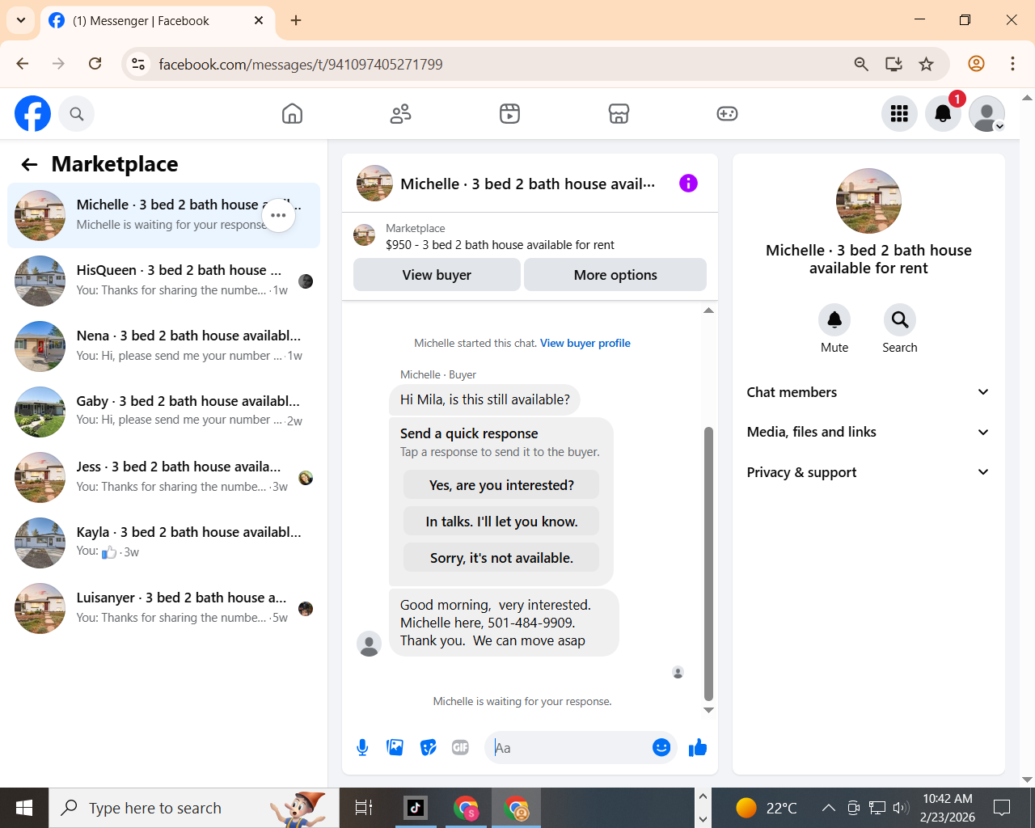This screenshot has height=828, width=1035.
Task: Open the HisQueen conversation
Action: 163,281
